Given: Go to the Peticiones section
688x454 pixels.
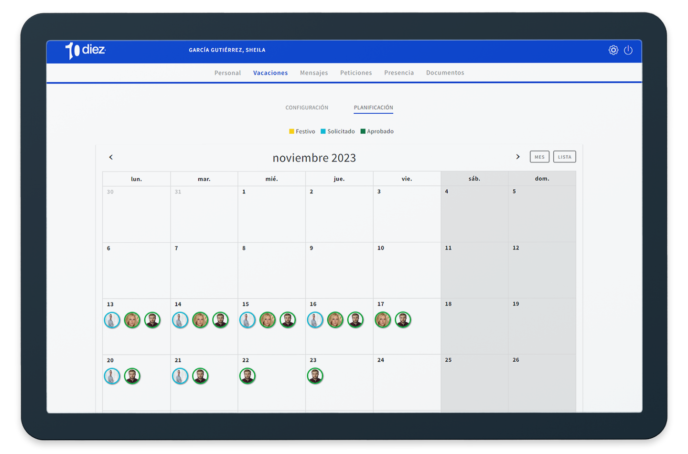Looking at the screenshot, I should pos(356,73).
